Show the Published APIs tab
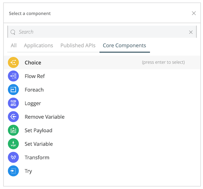The height and width of the screenshot is (189, 203). click(78, 46)
